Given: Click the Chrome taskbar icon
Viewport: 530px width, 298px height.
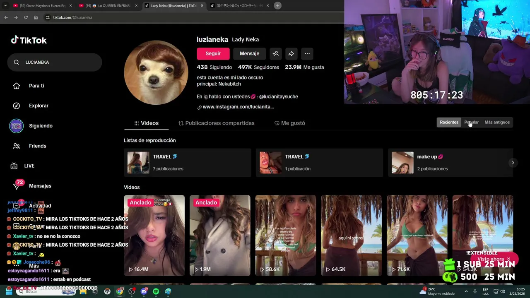Looking at the screenshot, I should coord(119,291).
